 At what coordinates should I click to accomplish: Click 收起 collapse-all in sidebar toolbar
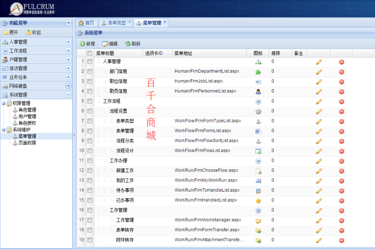click(33, 32)
